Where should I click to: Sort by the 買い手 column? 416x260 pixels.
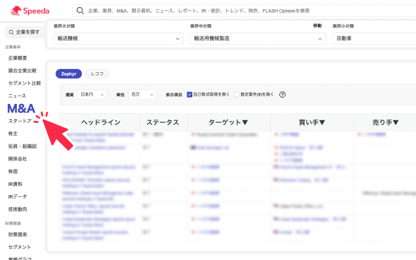click(312, 122)
